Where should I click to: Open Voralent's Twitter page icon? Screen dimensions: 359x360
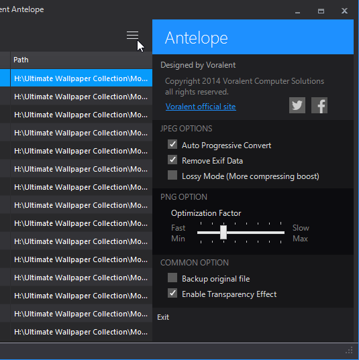click(297, 105)
